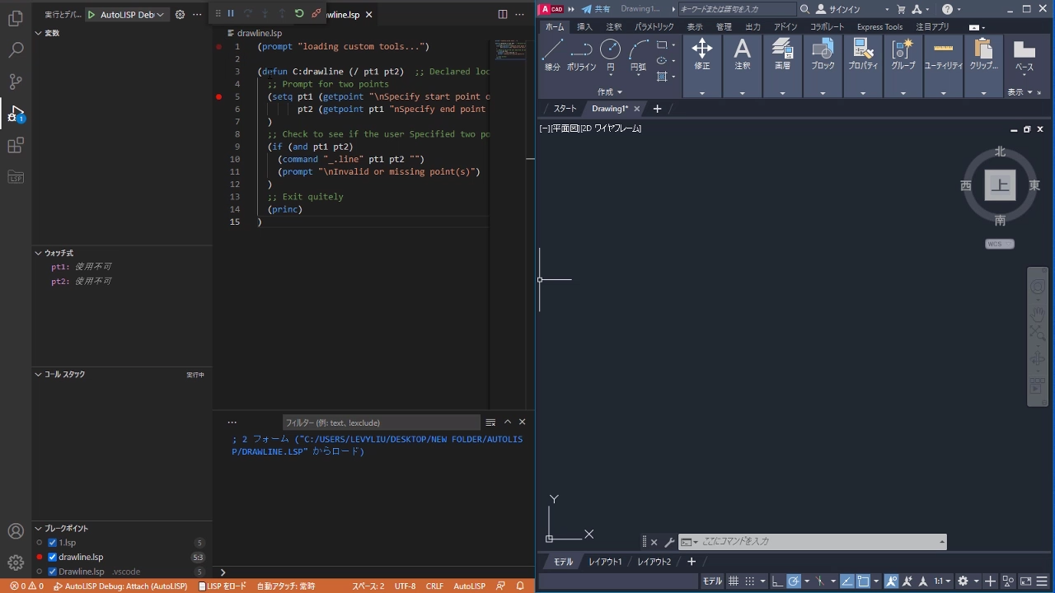This screenshot has height=593, width=1055.
Task: Open the Run and Debug view
Action: (x=16, y=114)
